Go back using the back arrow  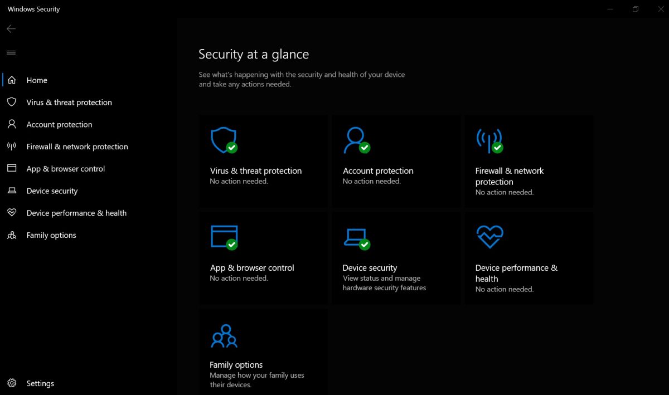click(11, 29)
